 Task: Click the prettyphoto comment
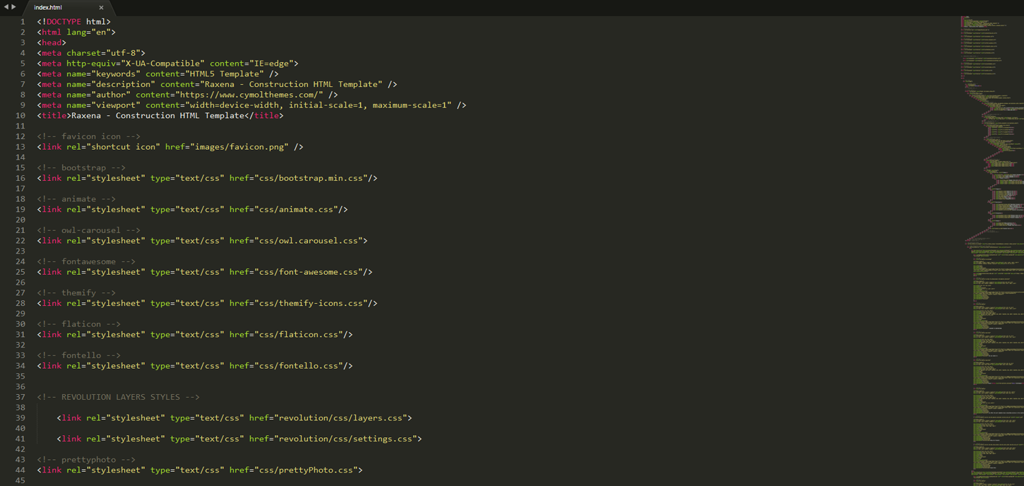pos(86,459)
